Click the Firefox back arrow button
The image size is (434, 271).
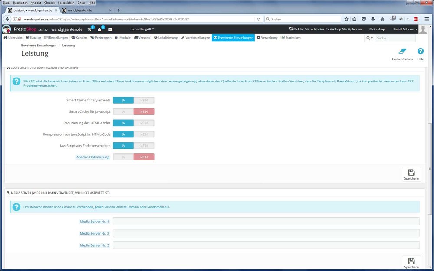7,19
